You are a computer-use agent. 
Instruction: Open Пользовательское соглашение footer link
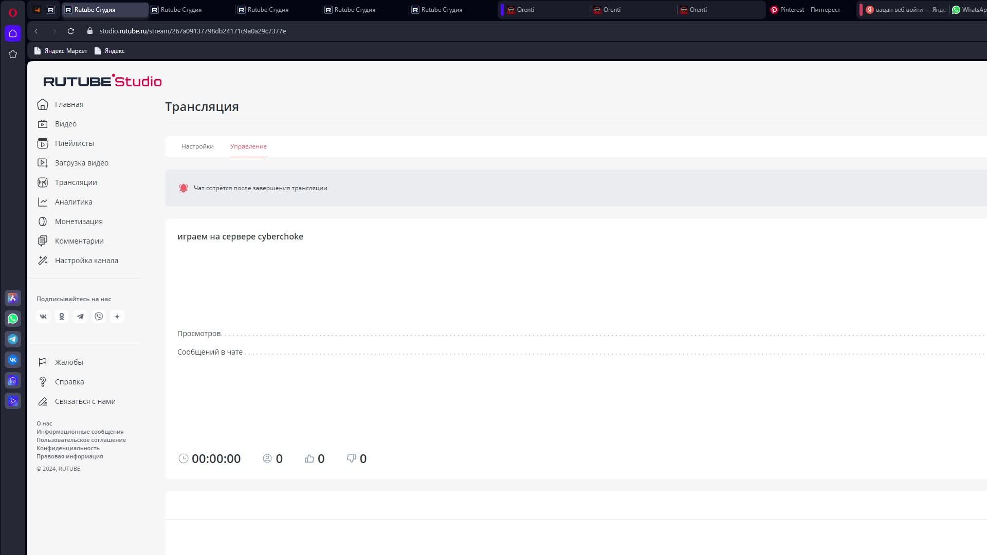coord(81,440)
